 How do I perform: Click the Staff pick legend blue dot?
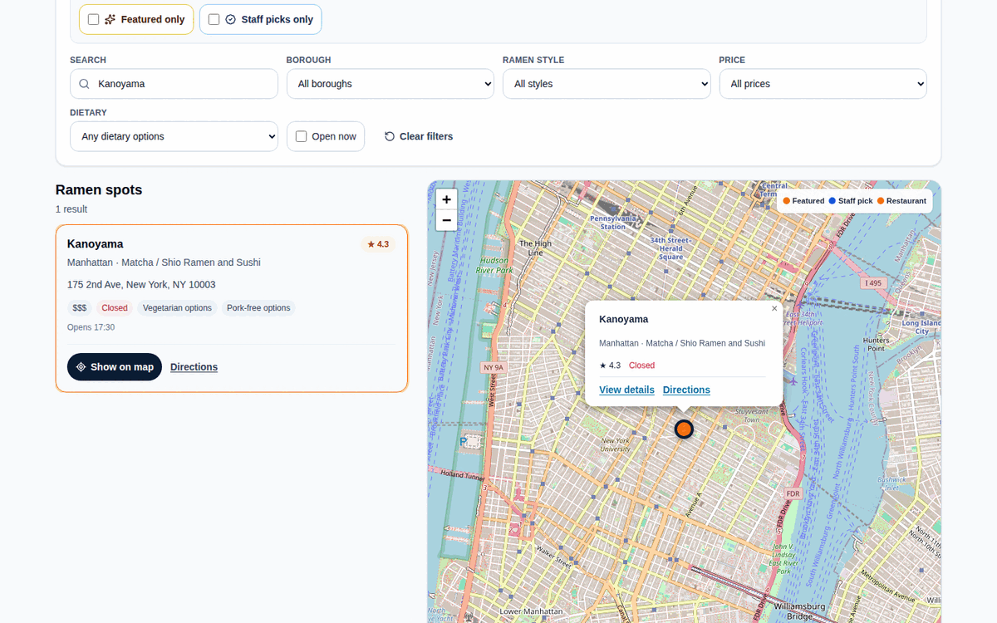[832, 201]
